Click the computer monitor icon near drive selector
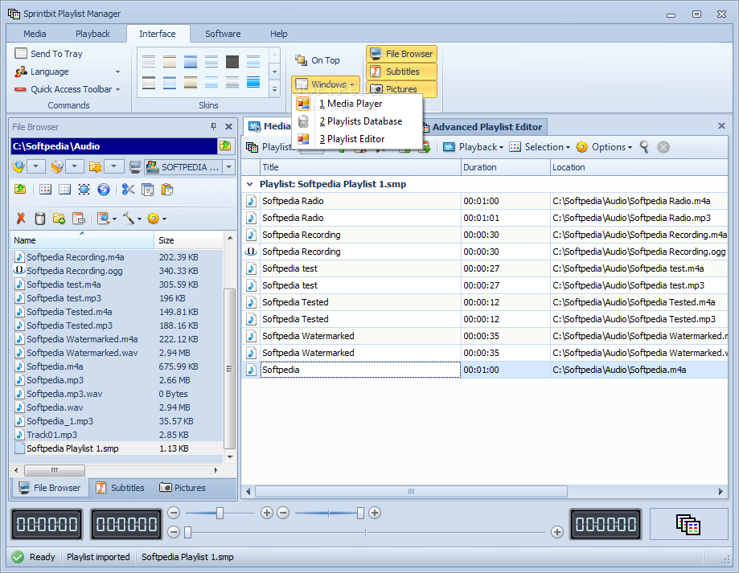Viewport: 739px width, 573px height. click(x=135, y=167)
